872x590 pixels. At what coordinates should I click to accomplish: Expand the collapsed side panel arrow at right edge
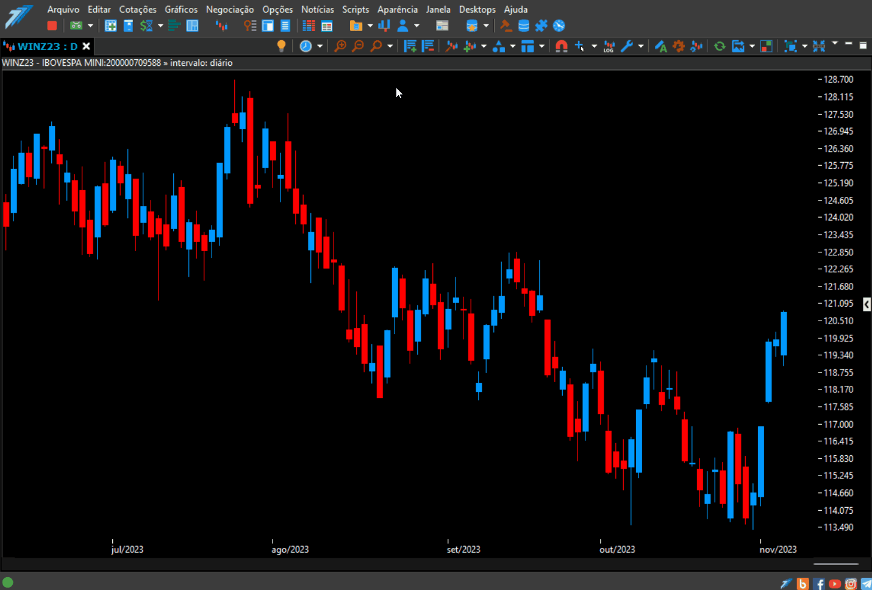point(867,304)
